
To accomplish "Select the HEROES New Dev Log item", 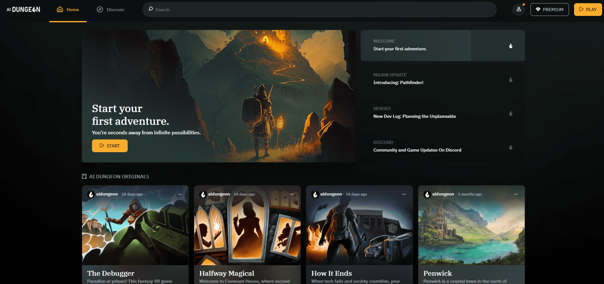I will coord(443,113).
